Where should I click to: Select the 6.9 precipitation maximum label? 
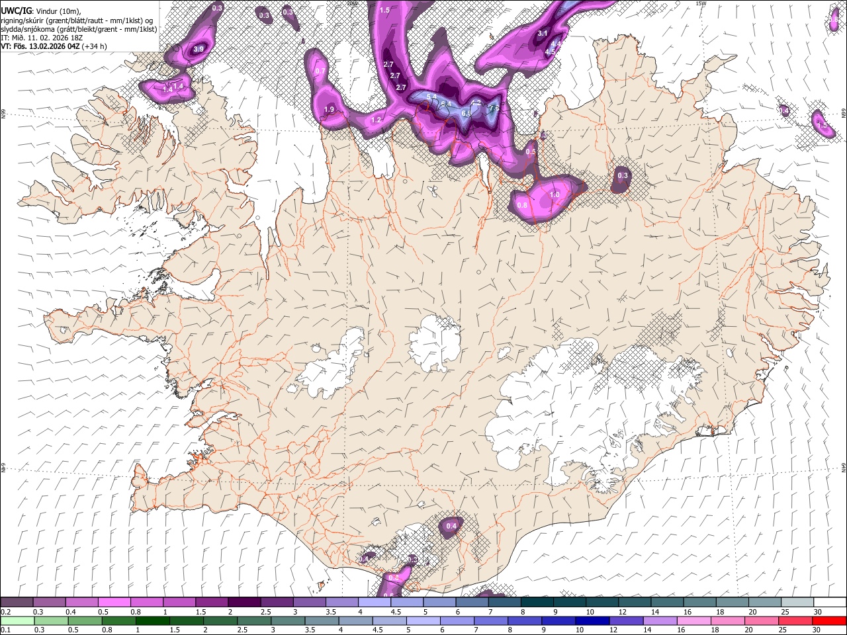(x=466, y=114)
